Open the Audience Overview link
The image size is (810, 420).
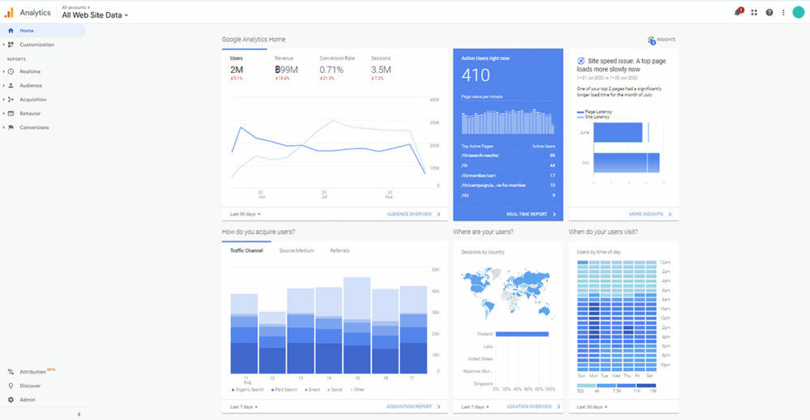414,213
